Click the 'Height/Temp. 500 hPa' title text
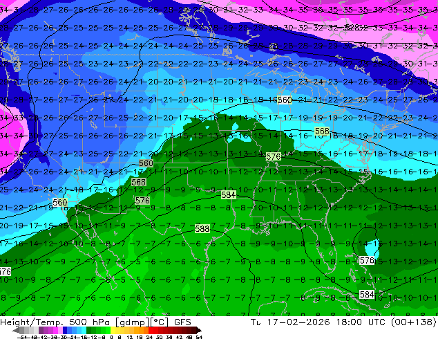 [x=55, y=322]
